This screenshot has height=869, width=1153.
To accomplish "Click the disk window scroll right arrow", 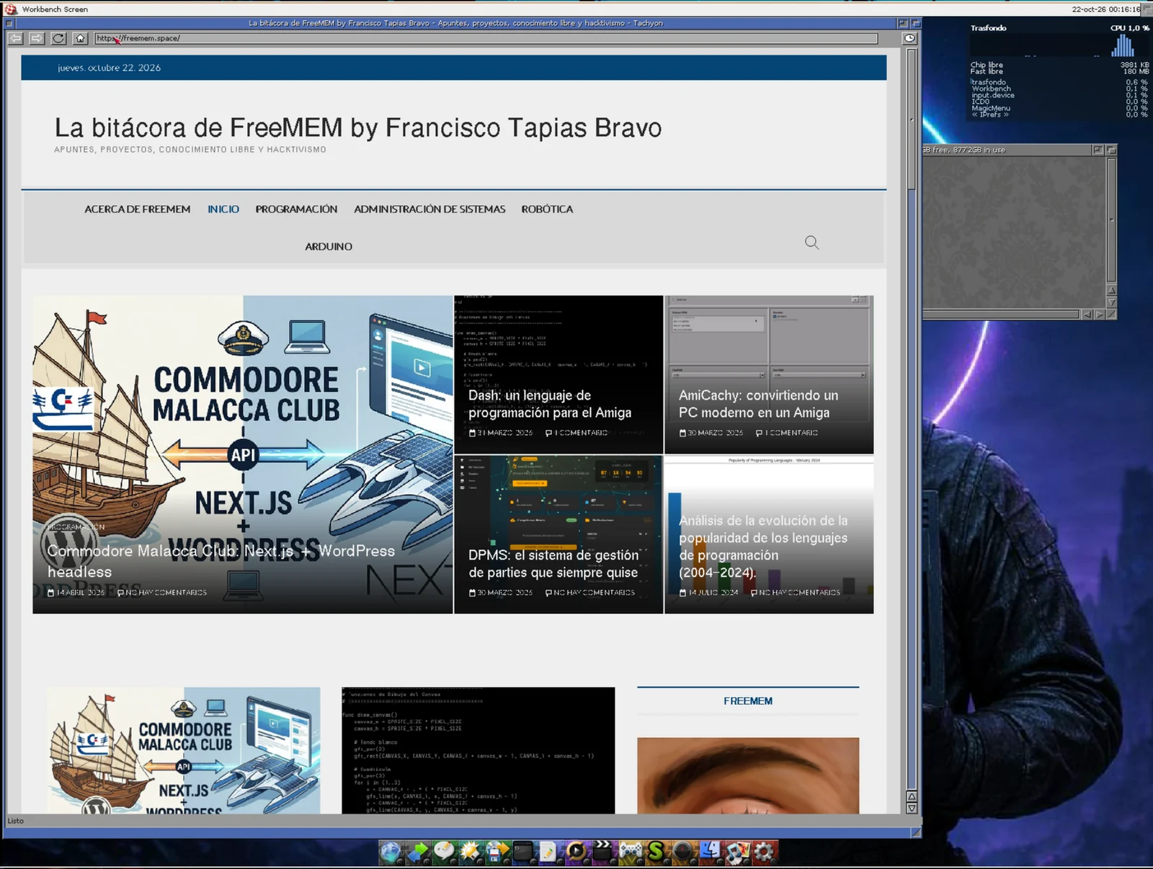I will click(x=1100, y=315).
